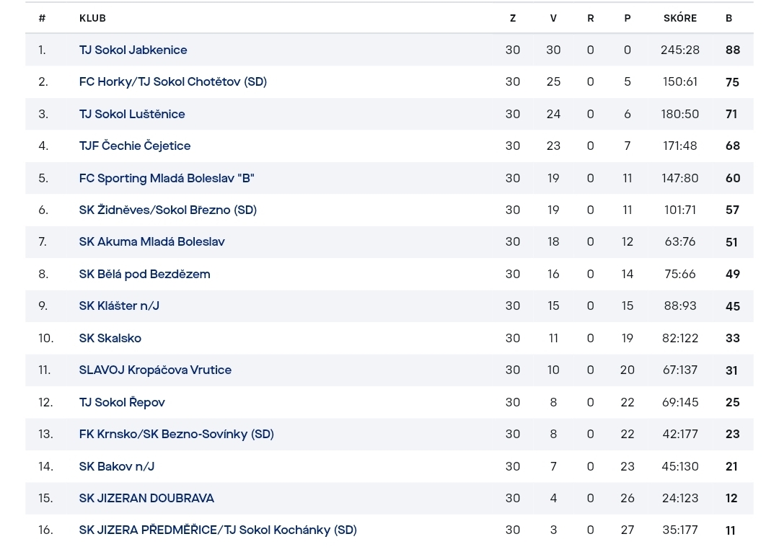Viewport: 779px width, 552px height.
Task: Click the B points column header
Action: point(729,18)
